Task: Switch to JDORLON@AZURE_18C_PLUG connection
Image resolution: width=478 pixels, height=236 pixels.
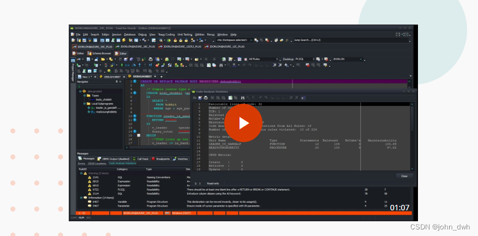Action: pyautogui.click(x=135, y=47)
